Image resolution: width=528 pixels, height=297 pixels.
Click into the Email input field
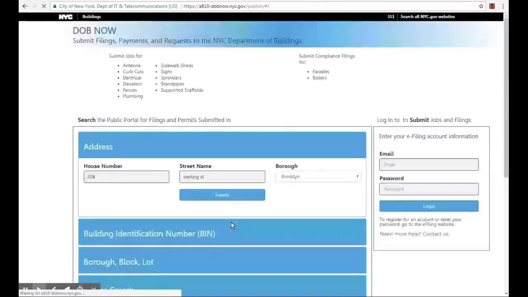click(x=429, y=165)
